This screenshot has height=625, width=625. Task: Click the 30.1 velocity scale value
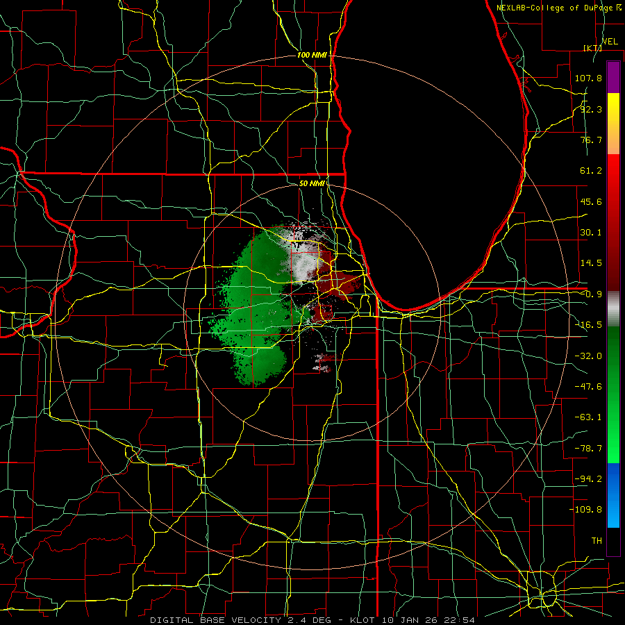591,233
